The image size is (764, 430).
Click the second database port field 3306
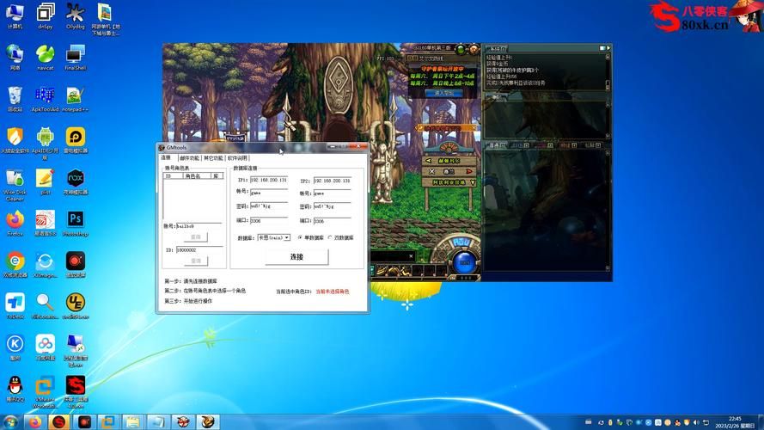pos(333,221)
